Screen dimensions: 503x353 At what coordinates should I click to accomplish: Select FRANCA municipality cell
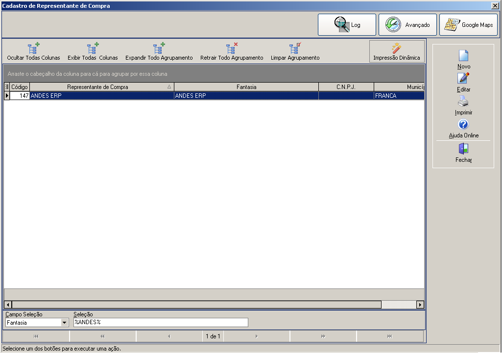coord(399,95)
